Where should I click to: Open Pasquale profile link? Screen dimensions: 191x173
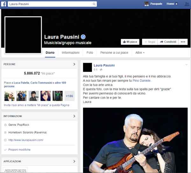156,4
